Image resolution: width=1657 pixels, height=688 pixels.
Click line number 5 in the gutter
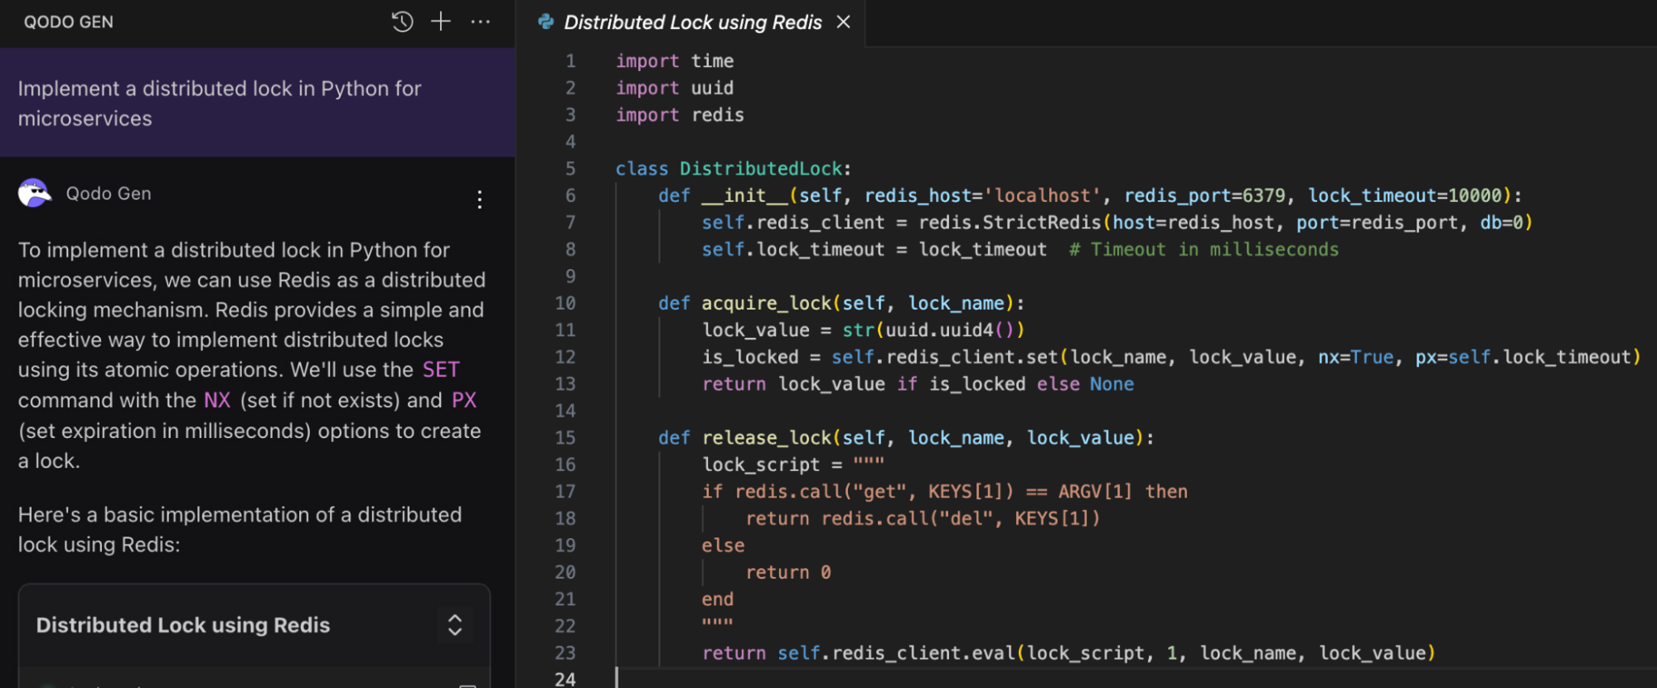570,169
